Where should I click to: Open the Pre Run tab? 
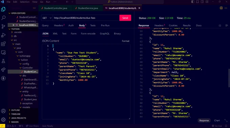(x=105, y=25)
